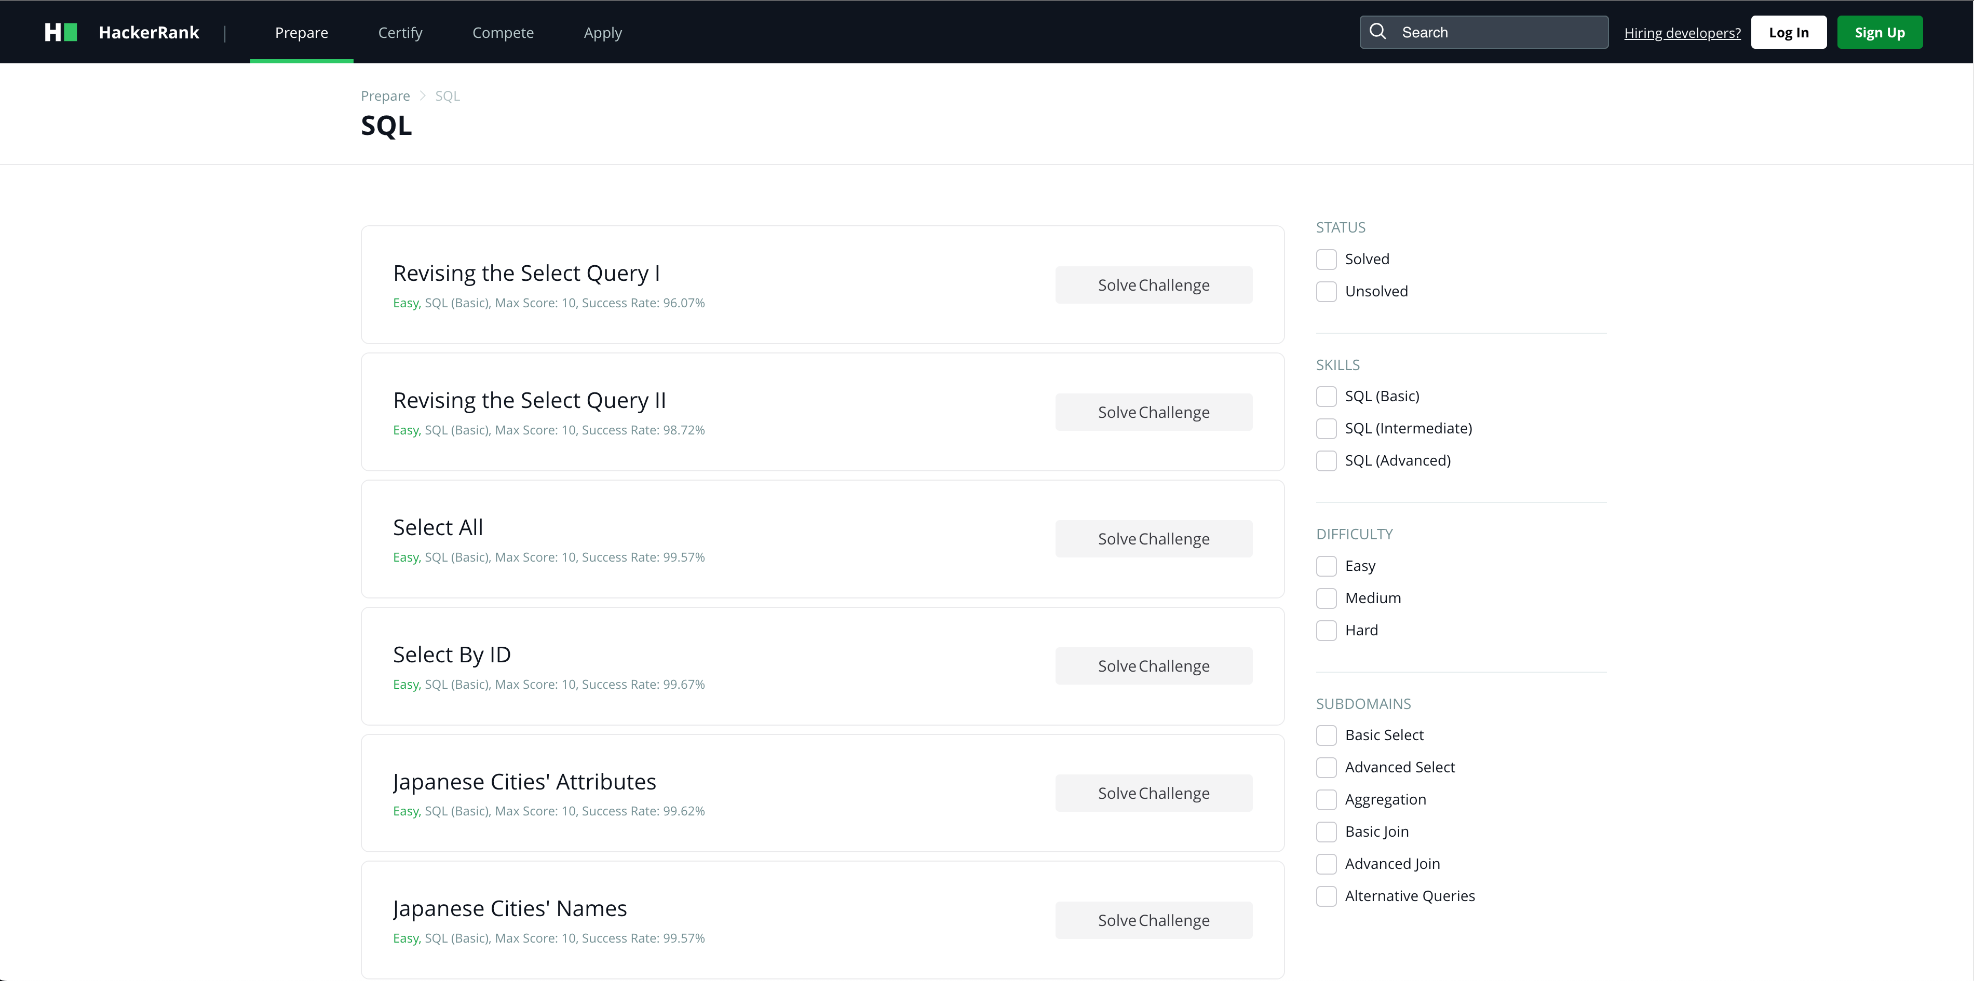
Task: Check the Solved status checkbox
Action: [1327, 260]
